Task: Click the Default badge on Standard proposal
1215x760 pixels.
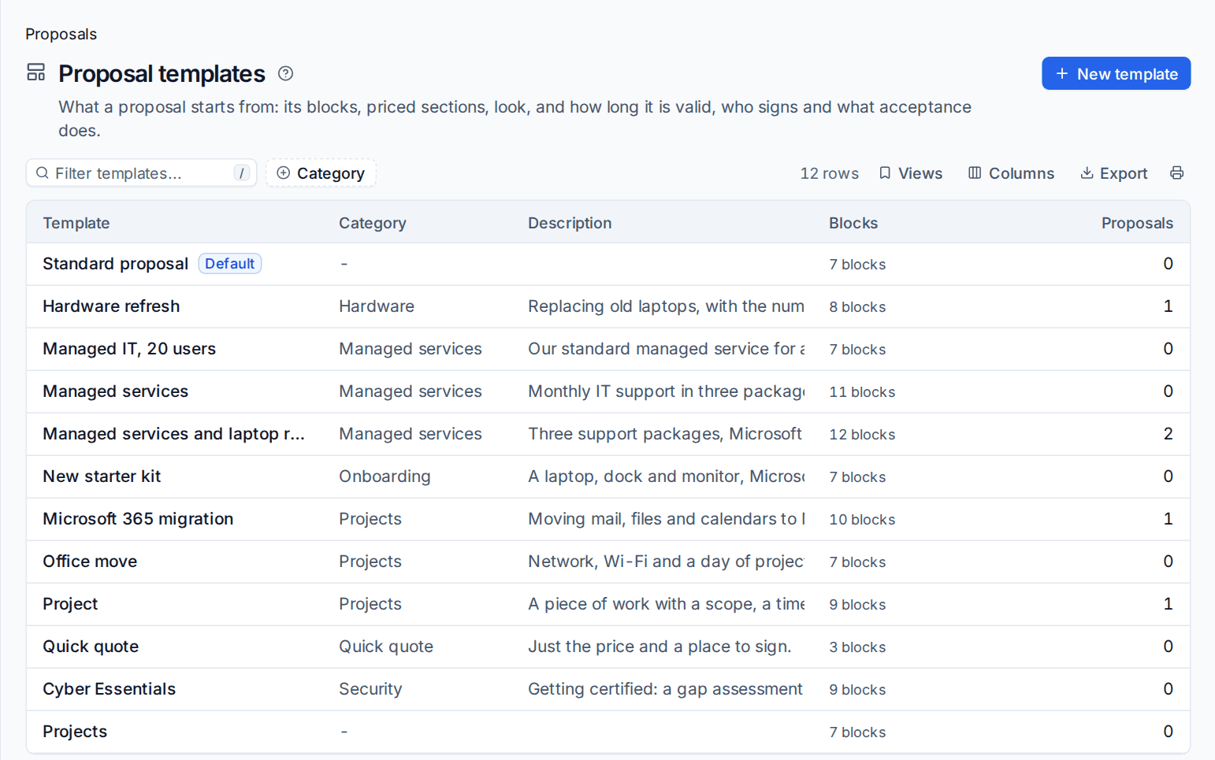Action: pos(230,264)
